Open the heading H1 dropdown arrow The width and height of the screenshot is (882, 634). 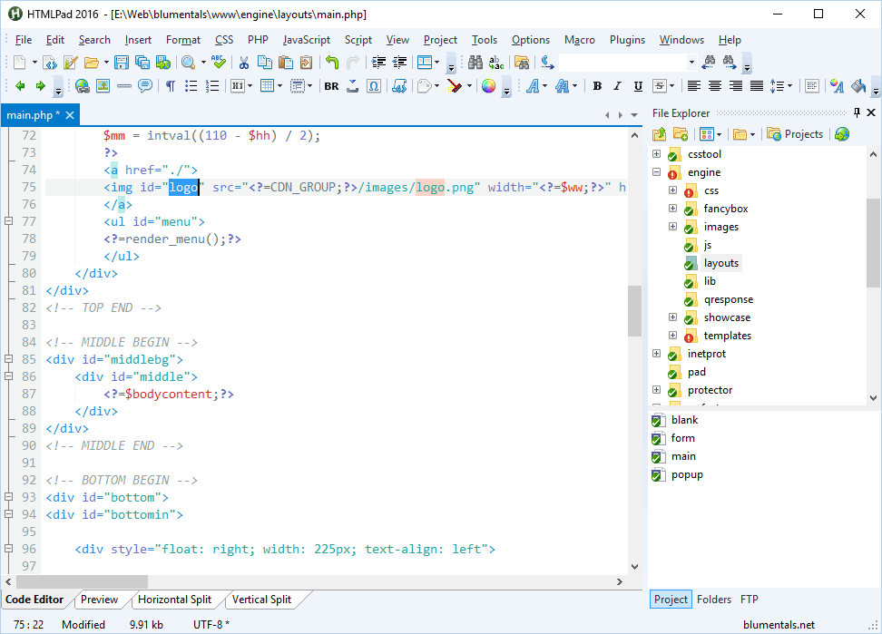click(x=250, y=86)
